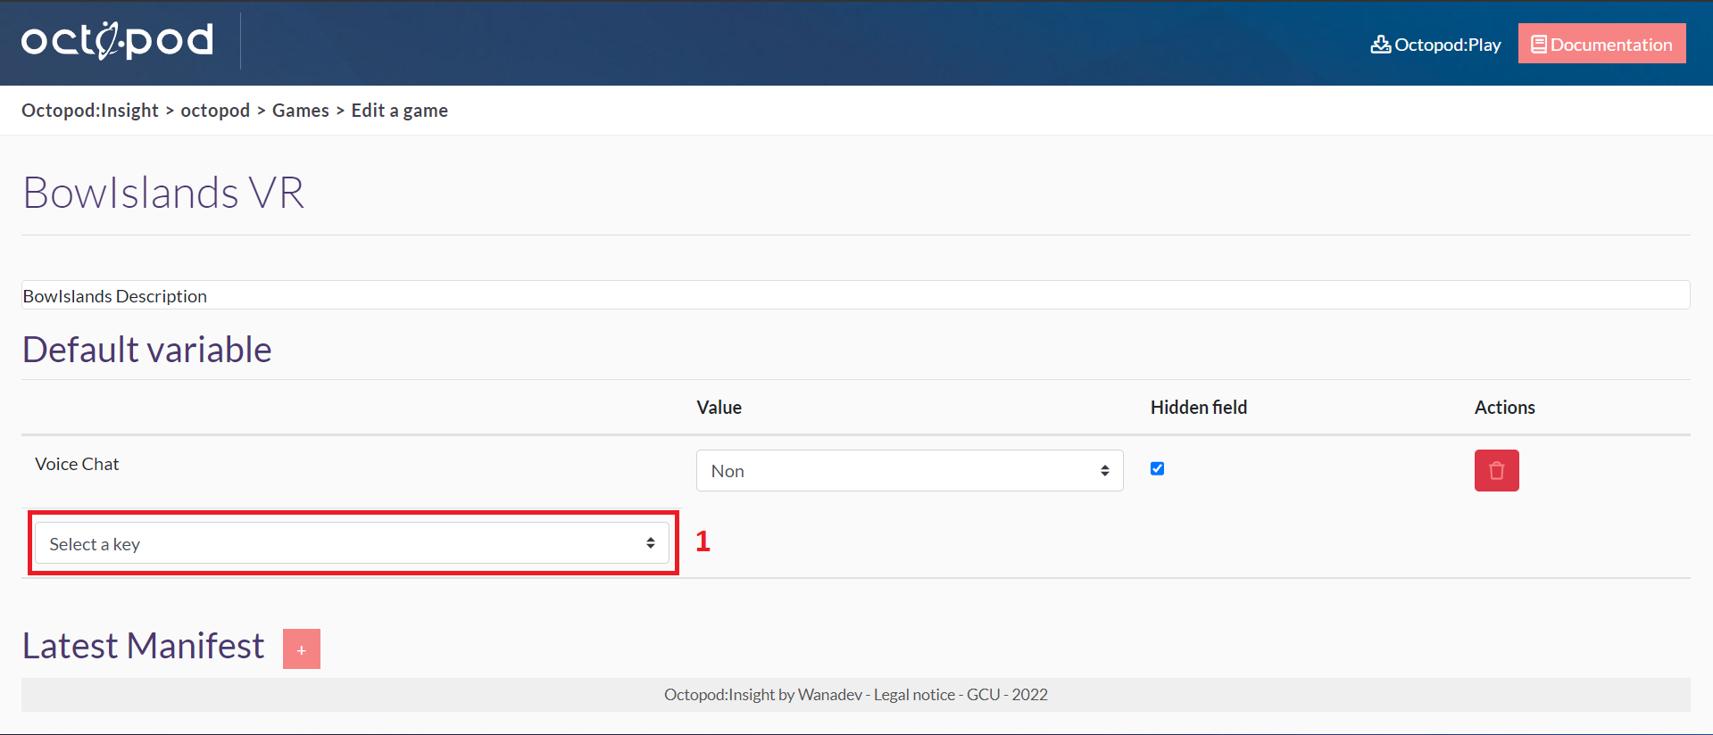This screenshot has width=1713, height=735.
Task: Click the Default variable heading
Action: point(147,350)
